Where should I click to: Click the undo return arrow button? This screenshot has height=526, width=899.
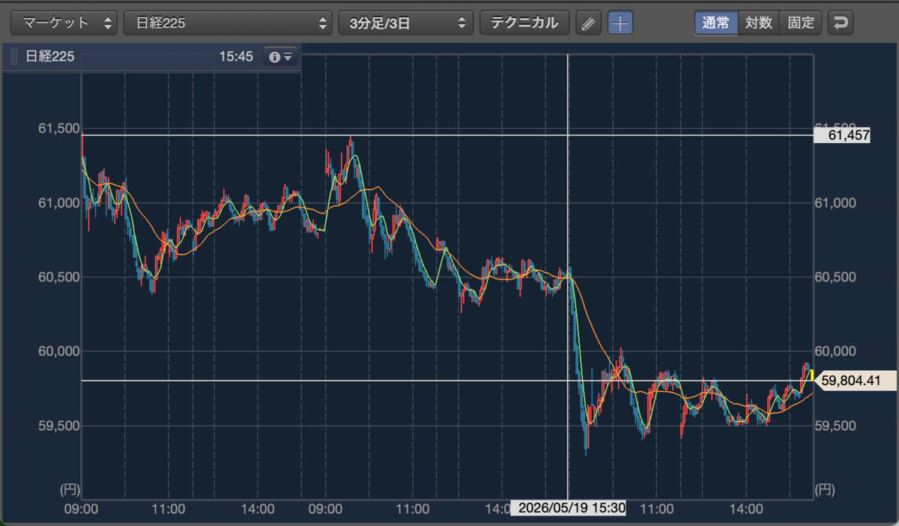pyautogui.click(x=841, y=22)
